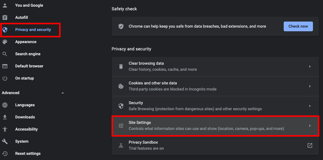Click the System wrench icon
Image resolution: width=323 pixels, height=160 pixels.
tap(5, 141)
